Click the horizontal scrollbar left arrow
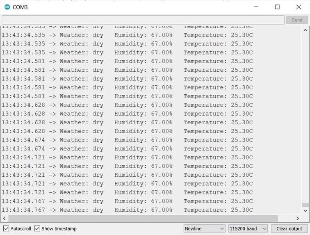Screen dimensions: 310x235 (x=4, y=218)
